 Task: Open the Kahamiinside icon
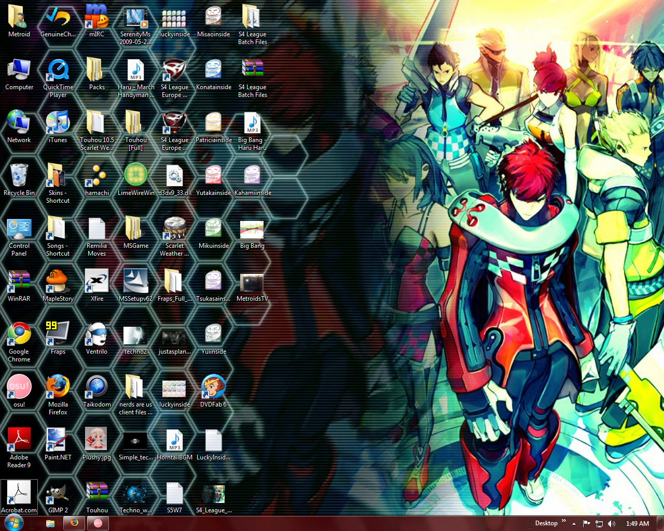click(x=253, y=180)
